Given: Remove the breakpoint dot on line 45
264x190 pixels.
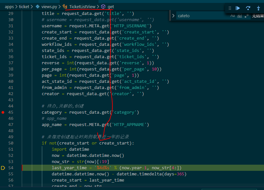Looking at the screenshot, I should click(x=3, y=112).
